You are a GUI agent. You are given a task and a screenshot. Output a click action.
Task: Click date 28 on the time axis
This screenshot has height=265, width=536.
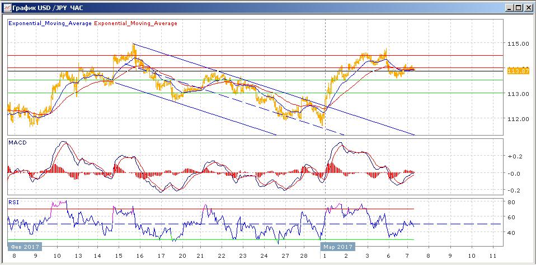coord(304,256)
